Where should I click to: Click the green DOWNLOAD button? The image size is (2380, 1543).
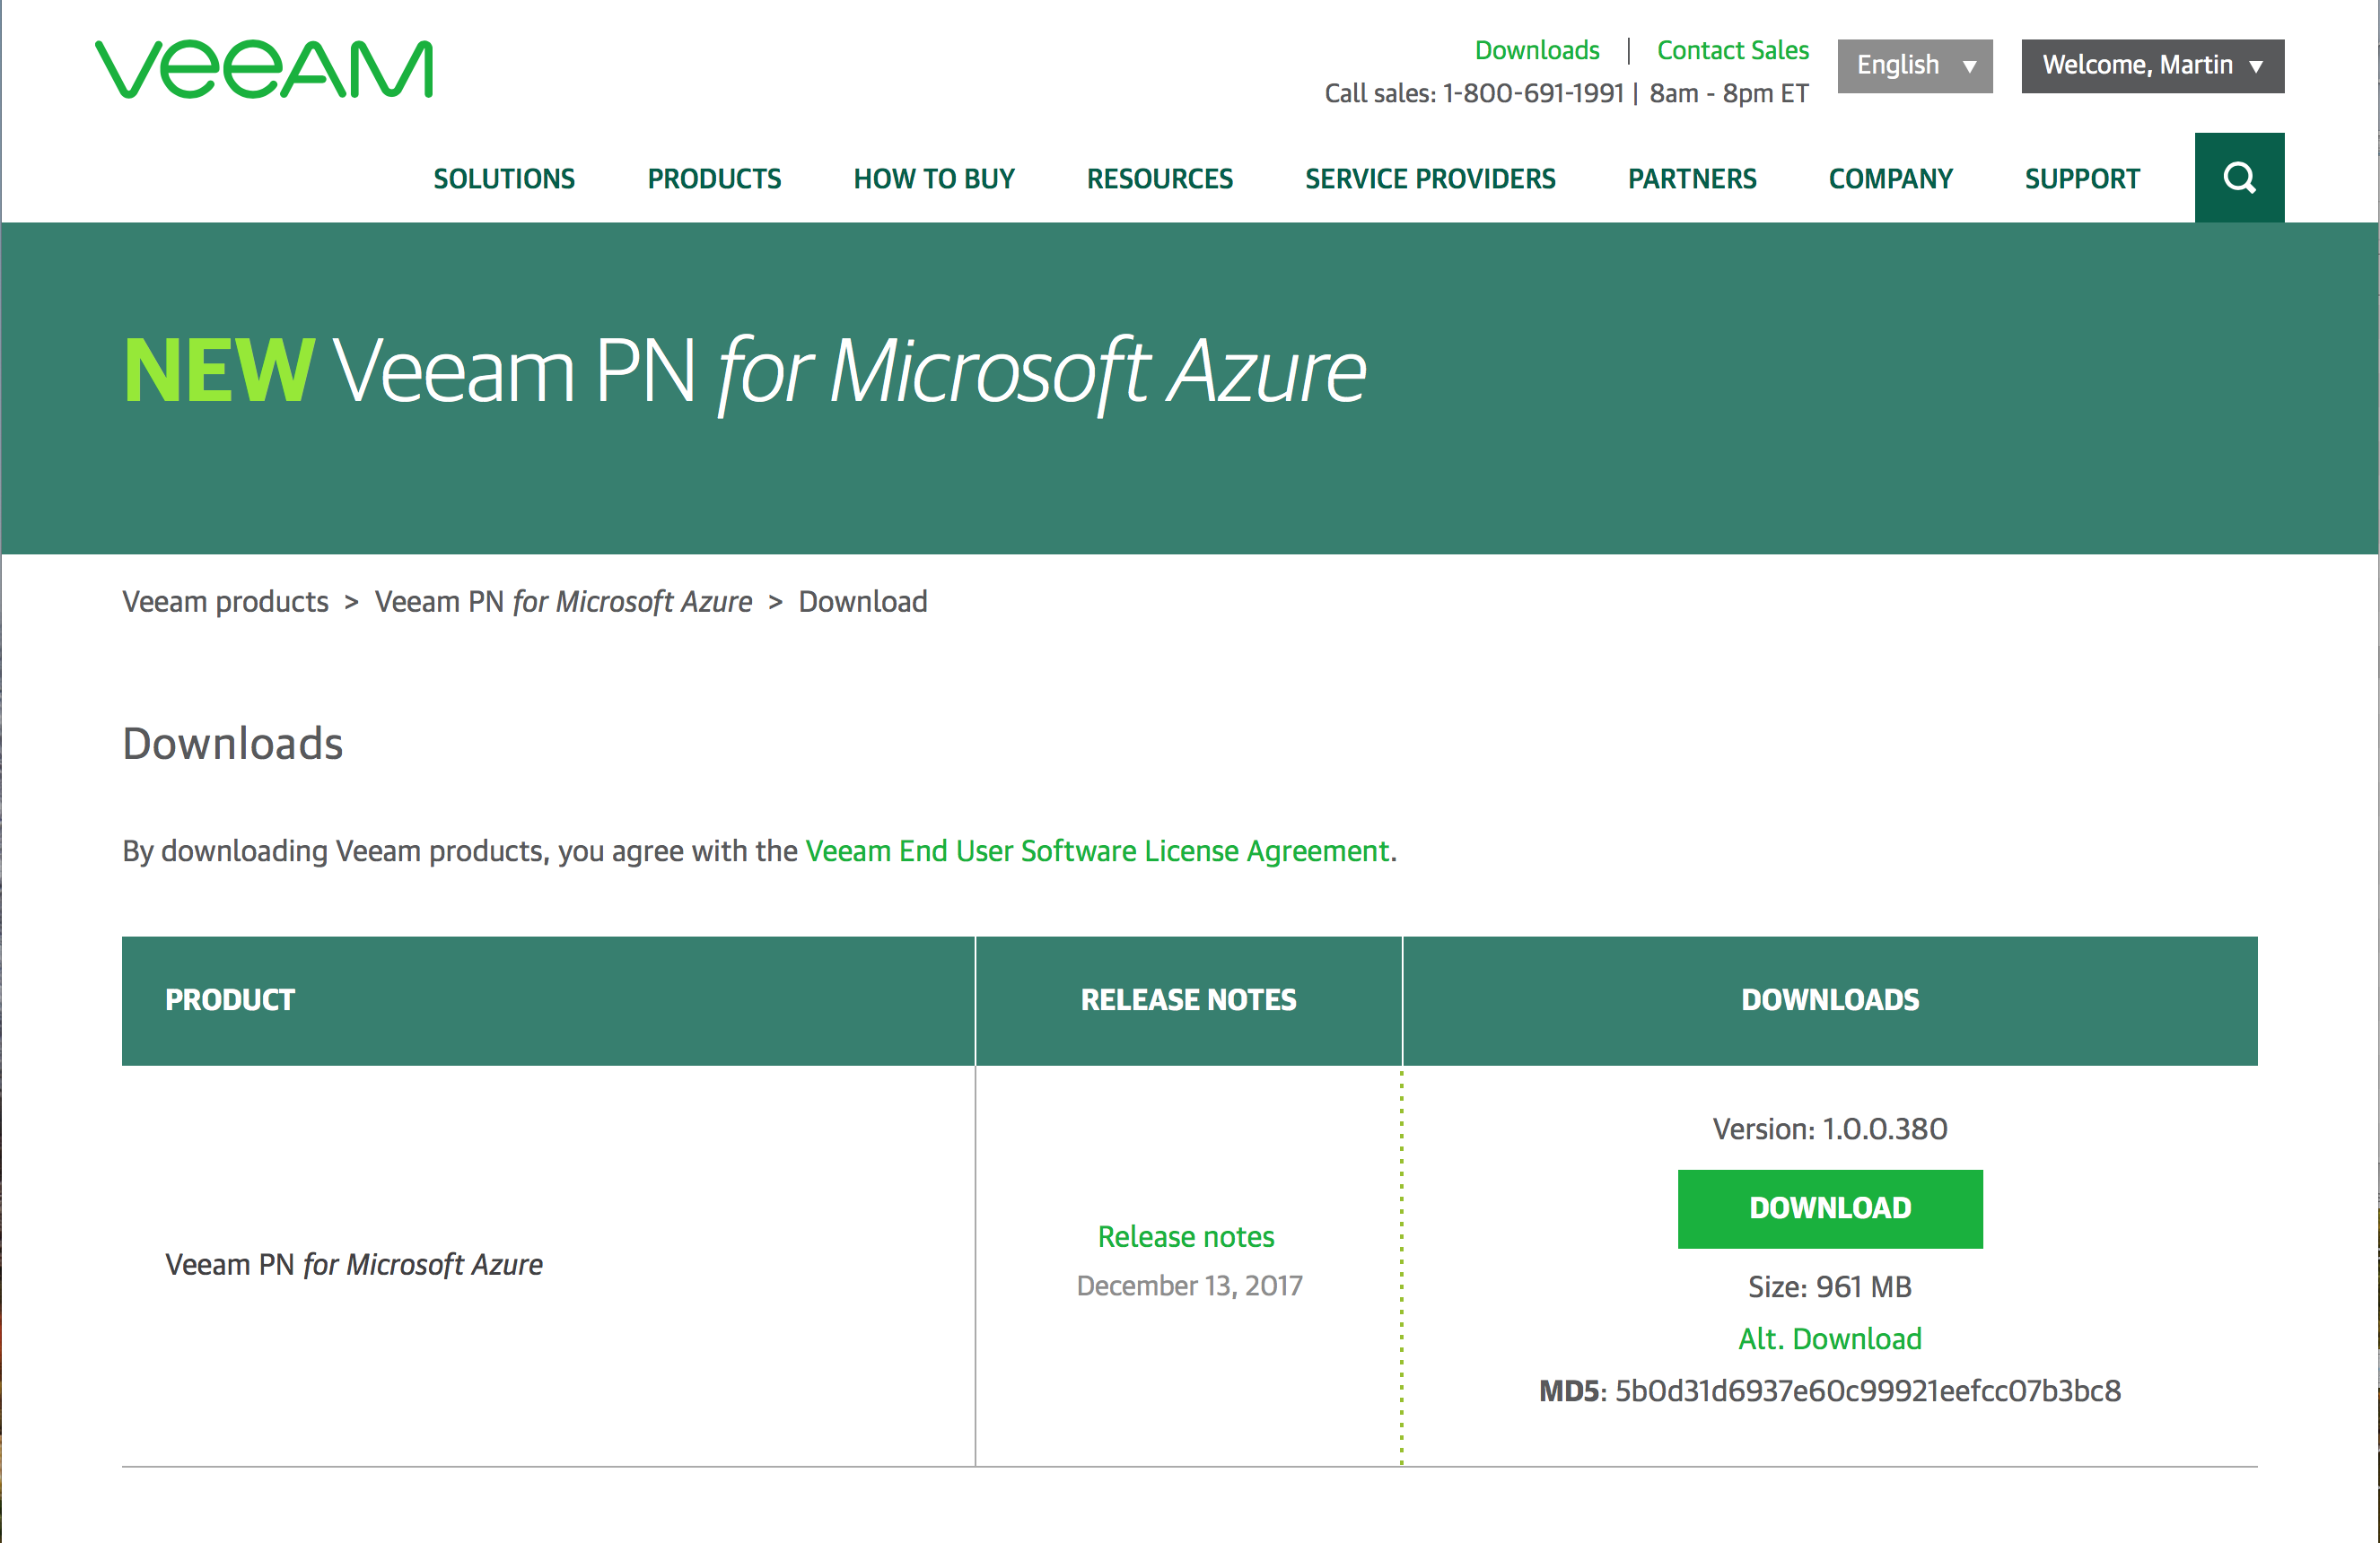[1830, 1208]
